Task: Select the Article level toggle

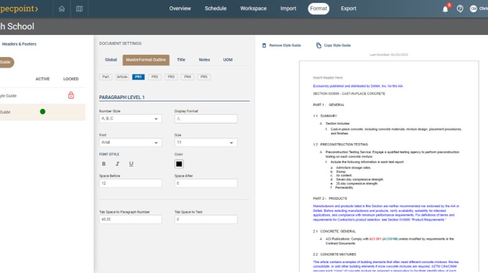Action: (122, 77)
